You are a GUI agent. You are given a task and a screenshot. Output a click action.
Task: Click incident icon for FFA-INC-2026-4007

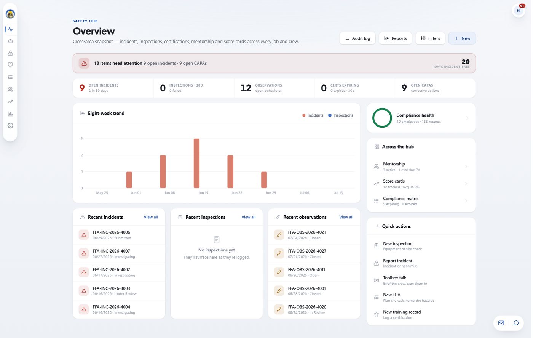84,253
